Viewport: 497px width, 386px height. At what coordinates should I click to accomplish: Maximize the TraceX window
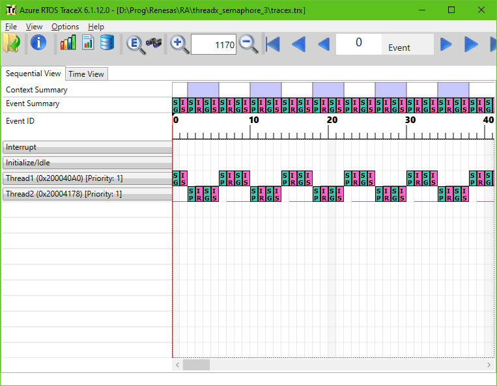451,10
